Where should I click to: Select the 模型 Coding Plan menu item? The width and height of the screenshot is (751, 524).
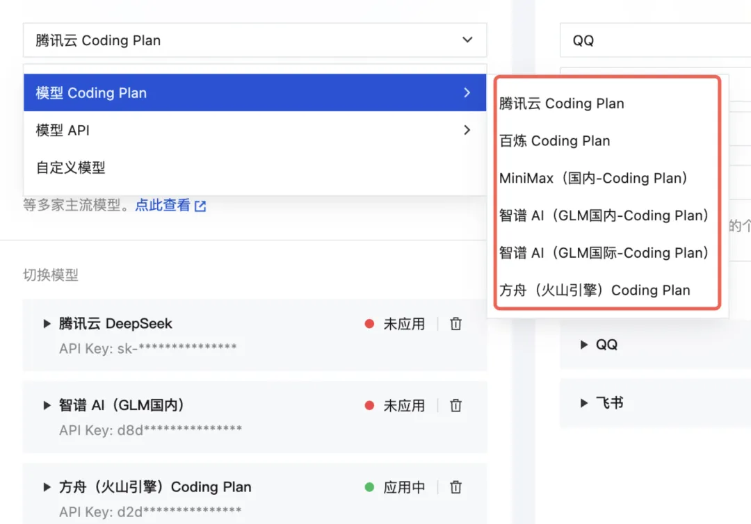pyautogui.click(x=255, y=93)
